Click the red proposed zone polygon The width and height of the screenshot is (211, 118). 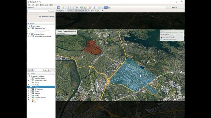(93, 48)
